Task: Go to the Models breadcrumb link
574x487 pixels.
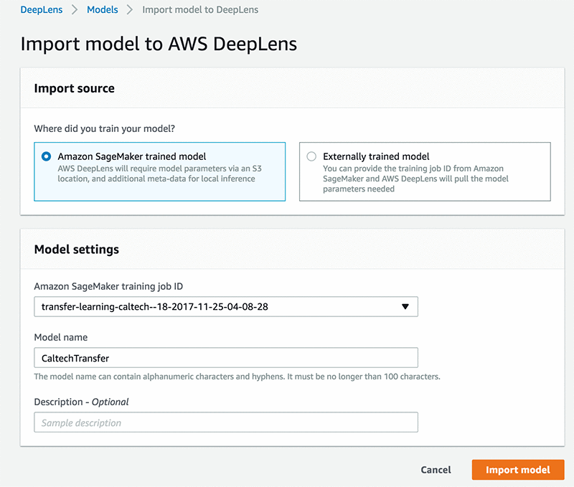Action: (x=103, y=10)
